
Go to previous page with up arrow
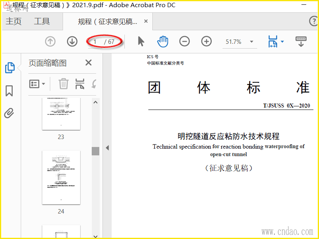coord(50,42)
